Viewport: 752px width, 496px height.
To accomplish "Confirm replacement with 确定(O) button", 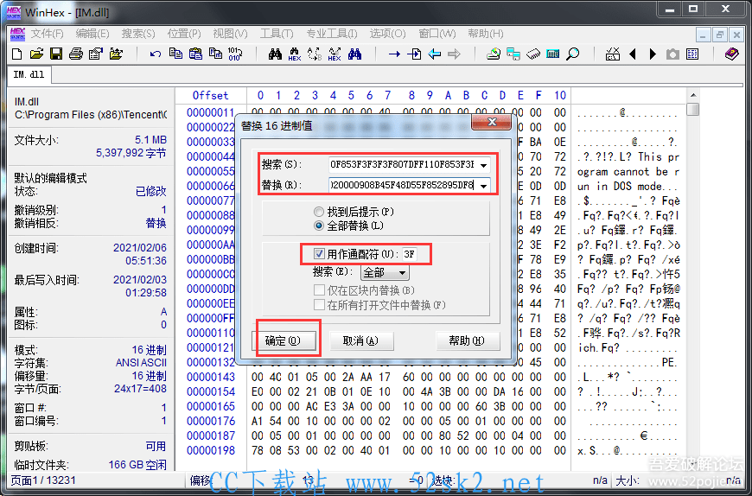I will [283, 340].
